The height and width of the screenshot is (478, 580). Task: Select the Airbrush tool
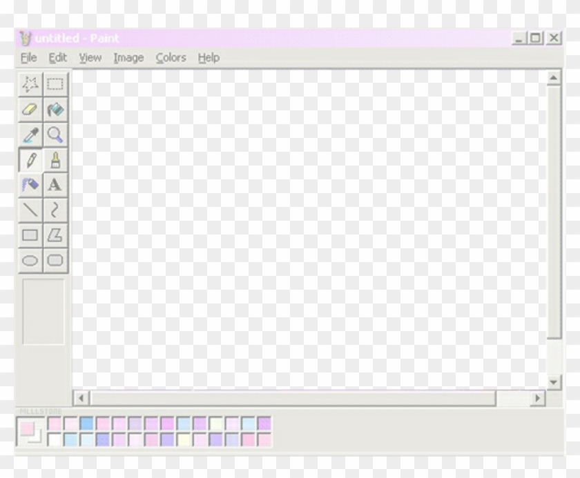(x=30, y=184)
